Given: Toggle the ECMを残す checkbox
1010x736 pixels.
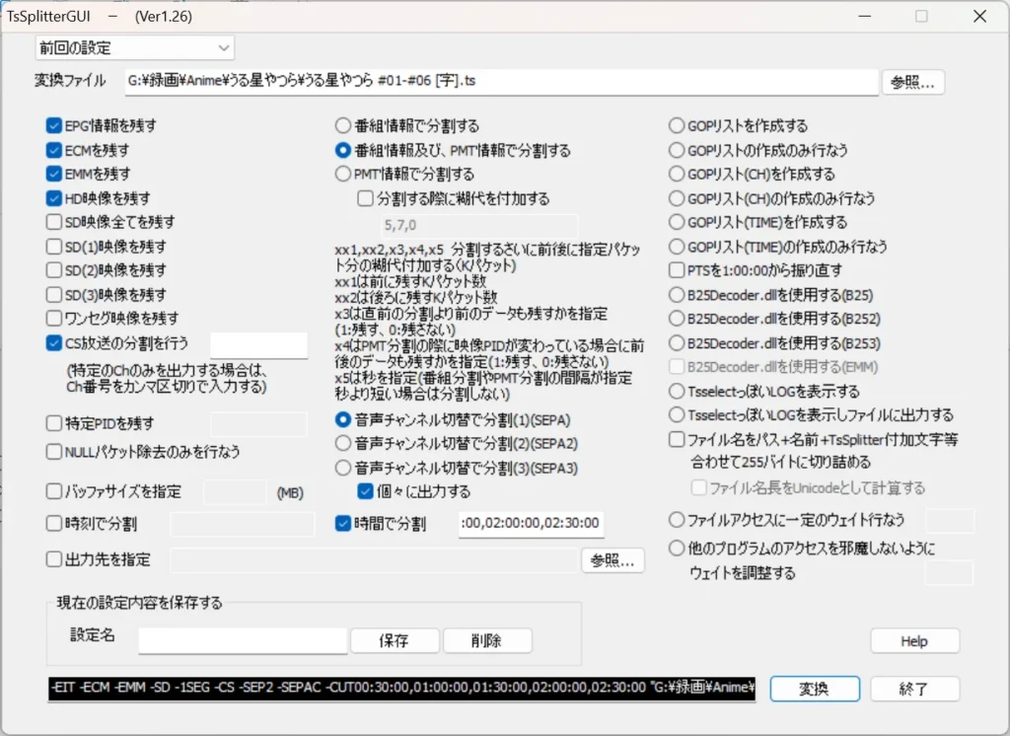Looking at the screenshot, I should [x=54, y=151].
